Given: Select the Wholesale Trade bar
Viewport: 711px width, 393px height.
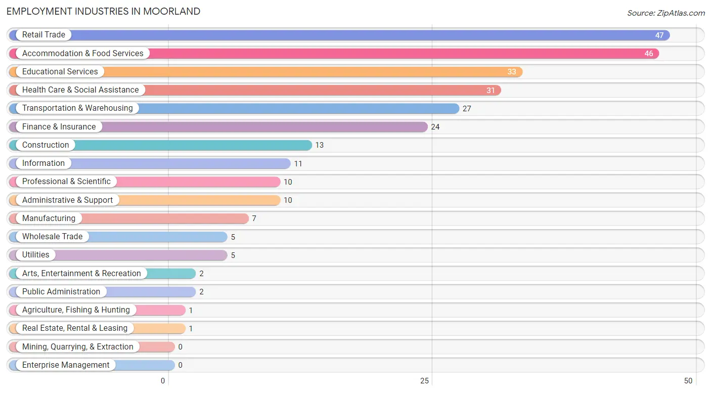Looking at the screenshot, I should pyautogui.click(x=118, y=237).
